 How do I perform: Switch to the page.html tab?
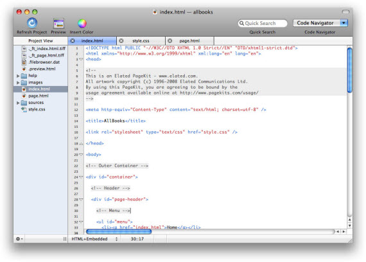(189, 40)
